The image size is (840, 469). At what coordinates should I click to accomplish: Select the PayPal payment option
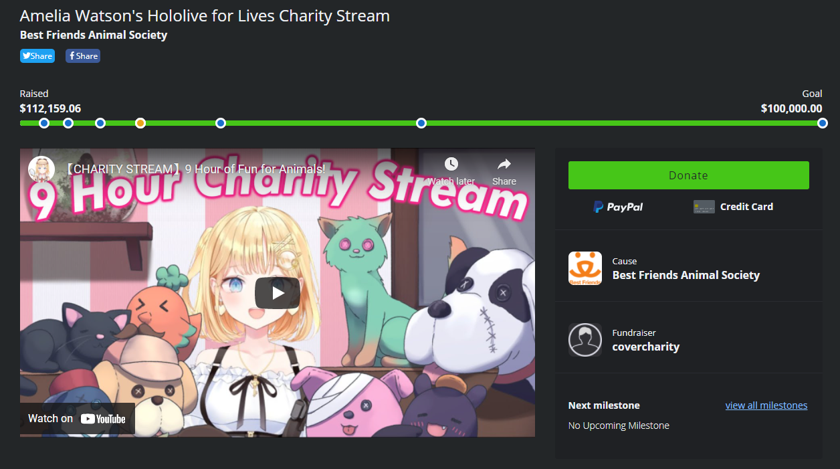619,207
